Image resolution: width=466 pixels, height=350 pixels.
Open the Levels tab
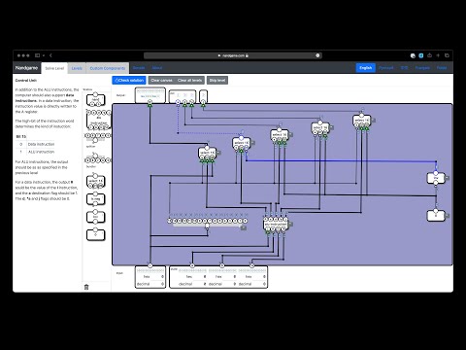(x=77, y=68)
